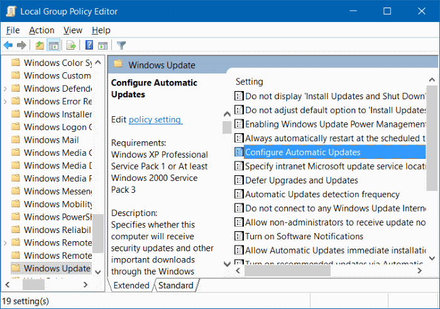Image resolution: width=440 pixels, height=309 pixels.
Task: Toggle Show/Hide Console Tree icon
Action: point(53,45)
